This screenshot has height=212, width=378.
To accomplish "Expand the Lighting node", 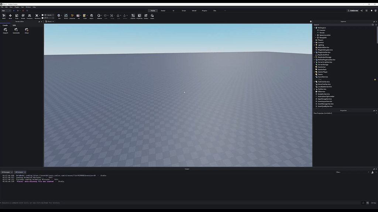I will (x=315, y=45).
